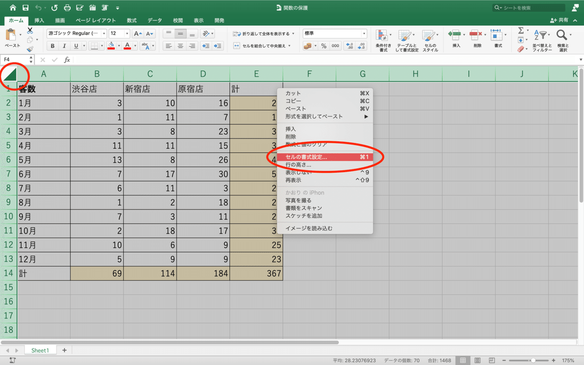Image resolution: width=584 pixels, height=365 pixels.
Task: Click the Select All corner triangle
Action: click(9, 74)
